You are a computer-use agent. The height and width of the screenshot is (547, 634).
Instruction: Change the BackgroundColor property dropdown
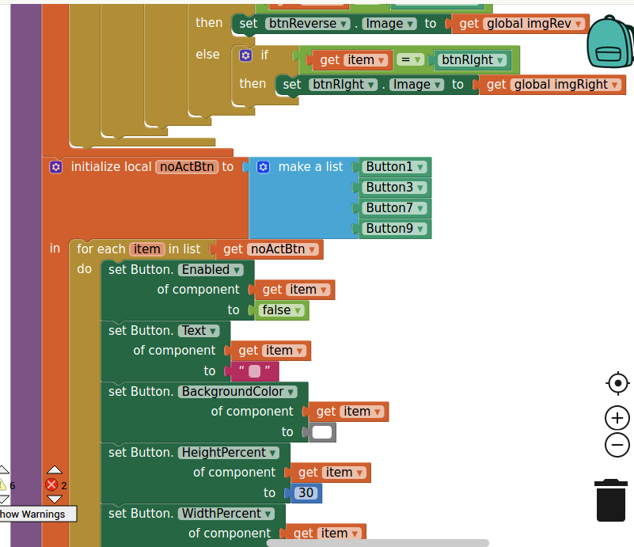click(291, 392)
